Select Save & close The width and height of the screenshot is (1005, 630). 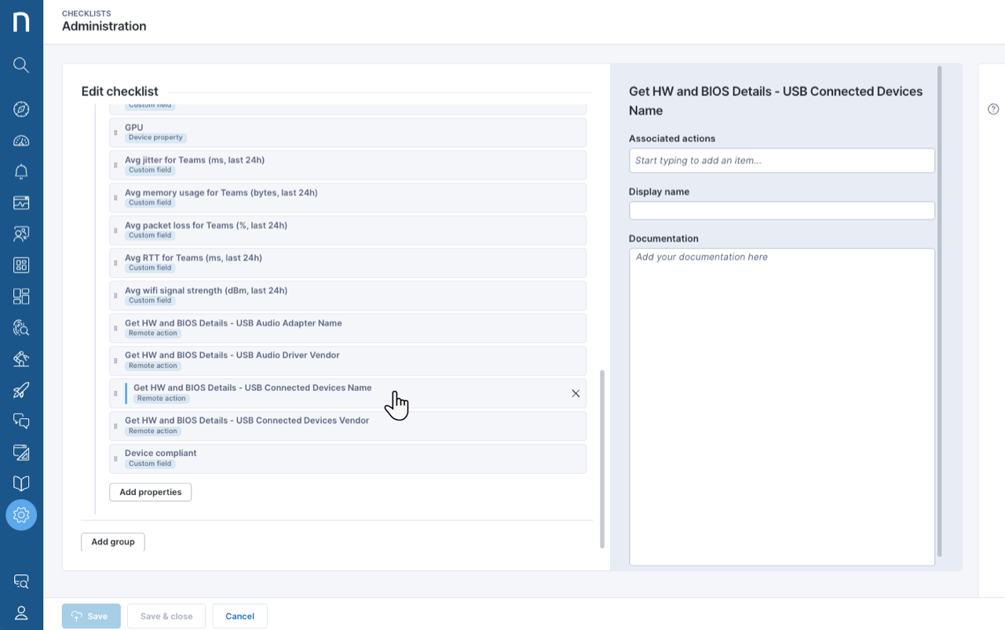pyautogui.click(x=166, y=616)
